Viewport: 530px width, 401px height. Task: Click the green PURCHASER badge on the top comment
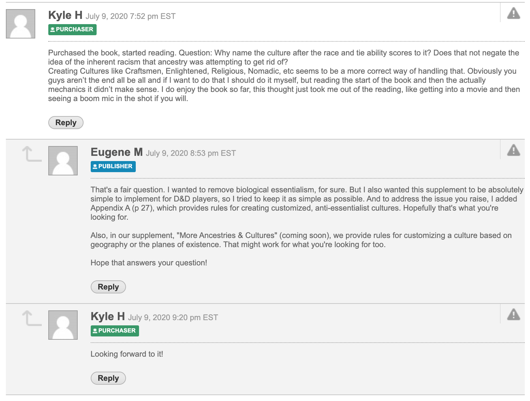(72, 29)
